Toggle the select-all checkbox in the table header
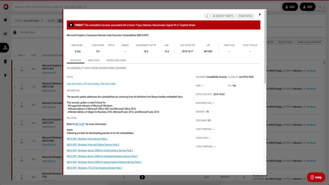The width and height of the screenshot is (329, 185). click(x=14, y=56)
